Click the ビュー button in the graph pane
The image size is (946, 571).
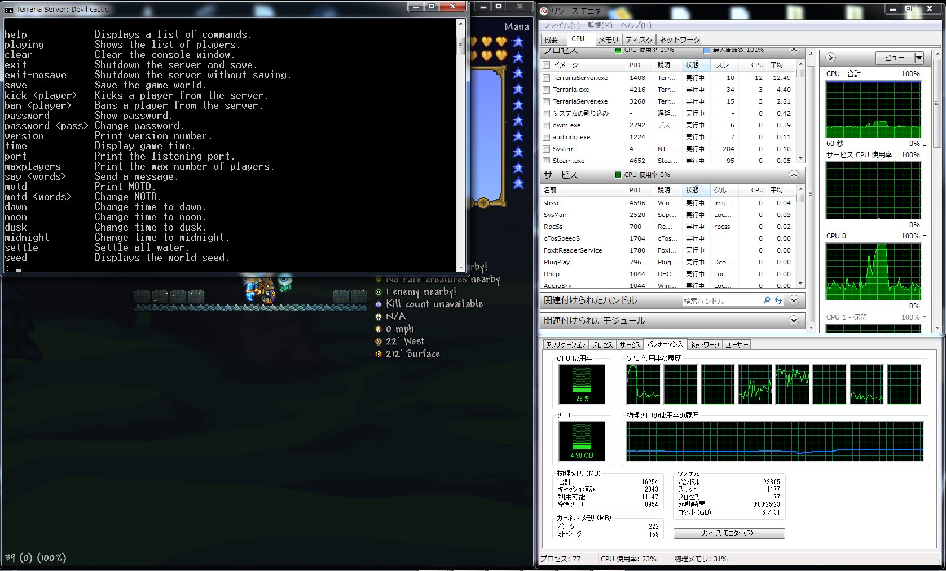[x=895, y=57]
